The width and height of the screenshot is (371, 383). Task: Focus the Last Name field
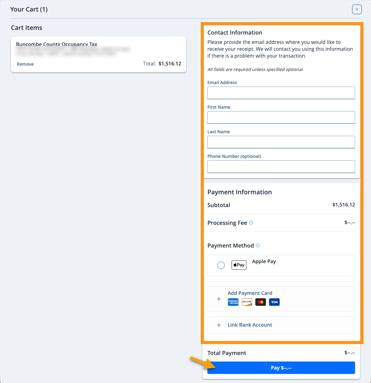tap(281, 142)
